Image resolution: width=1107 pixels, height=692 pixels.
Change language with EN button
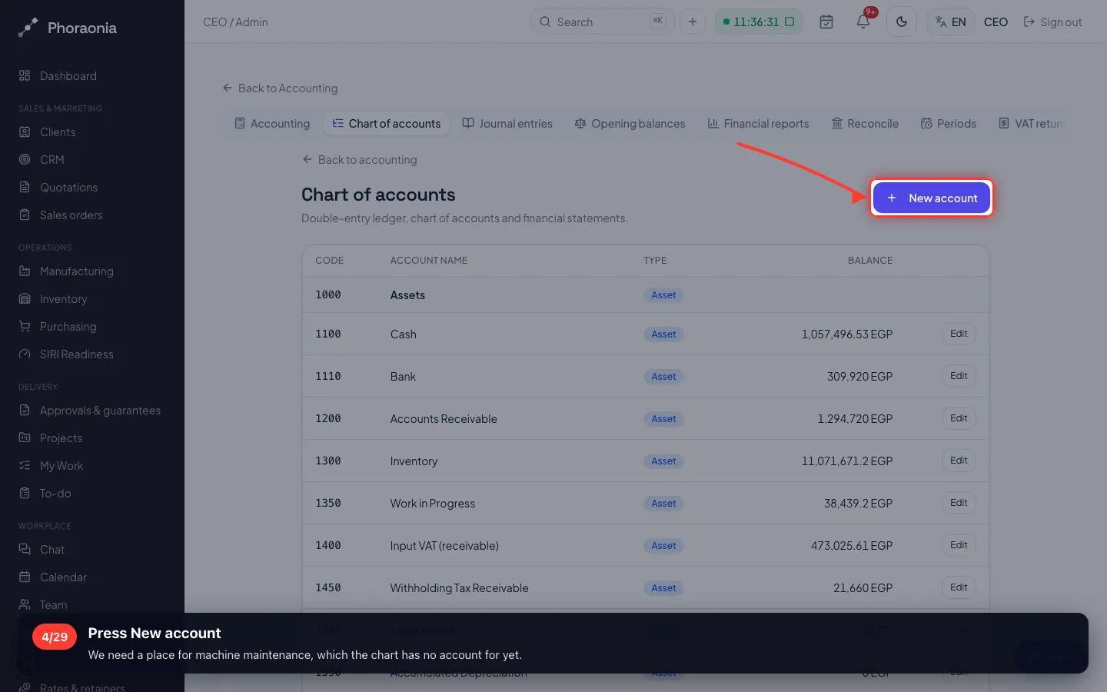(951, 22)
